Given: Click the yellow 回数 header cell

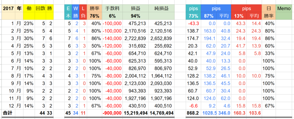Looking at the screenshot, I should click(40, 9).
